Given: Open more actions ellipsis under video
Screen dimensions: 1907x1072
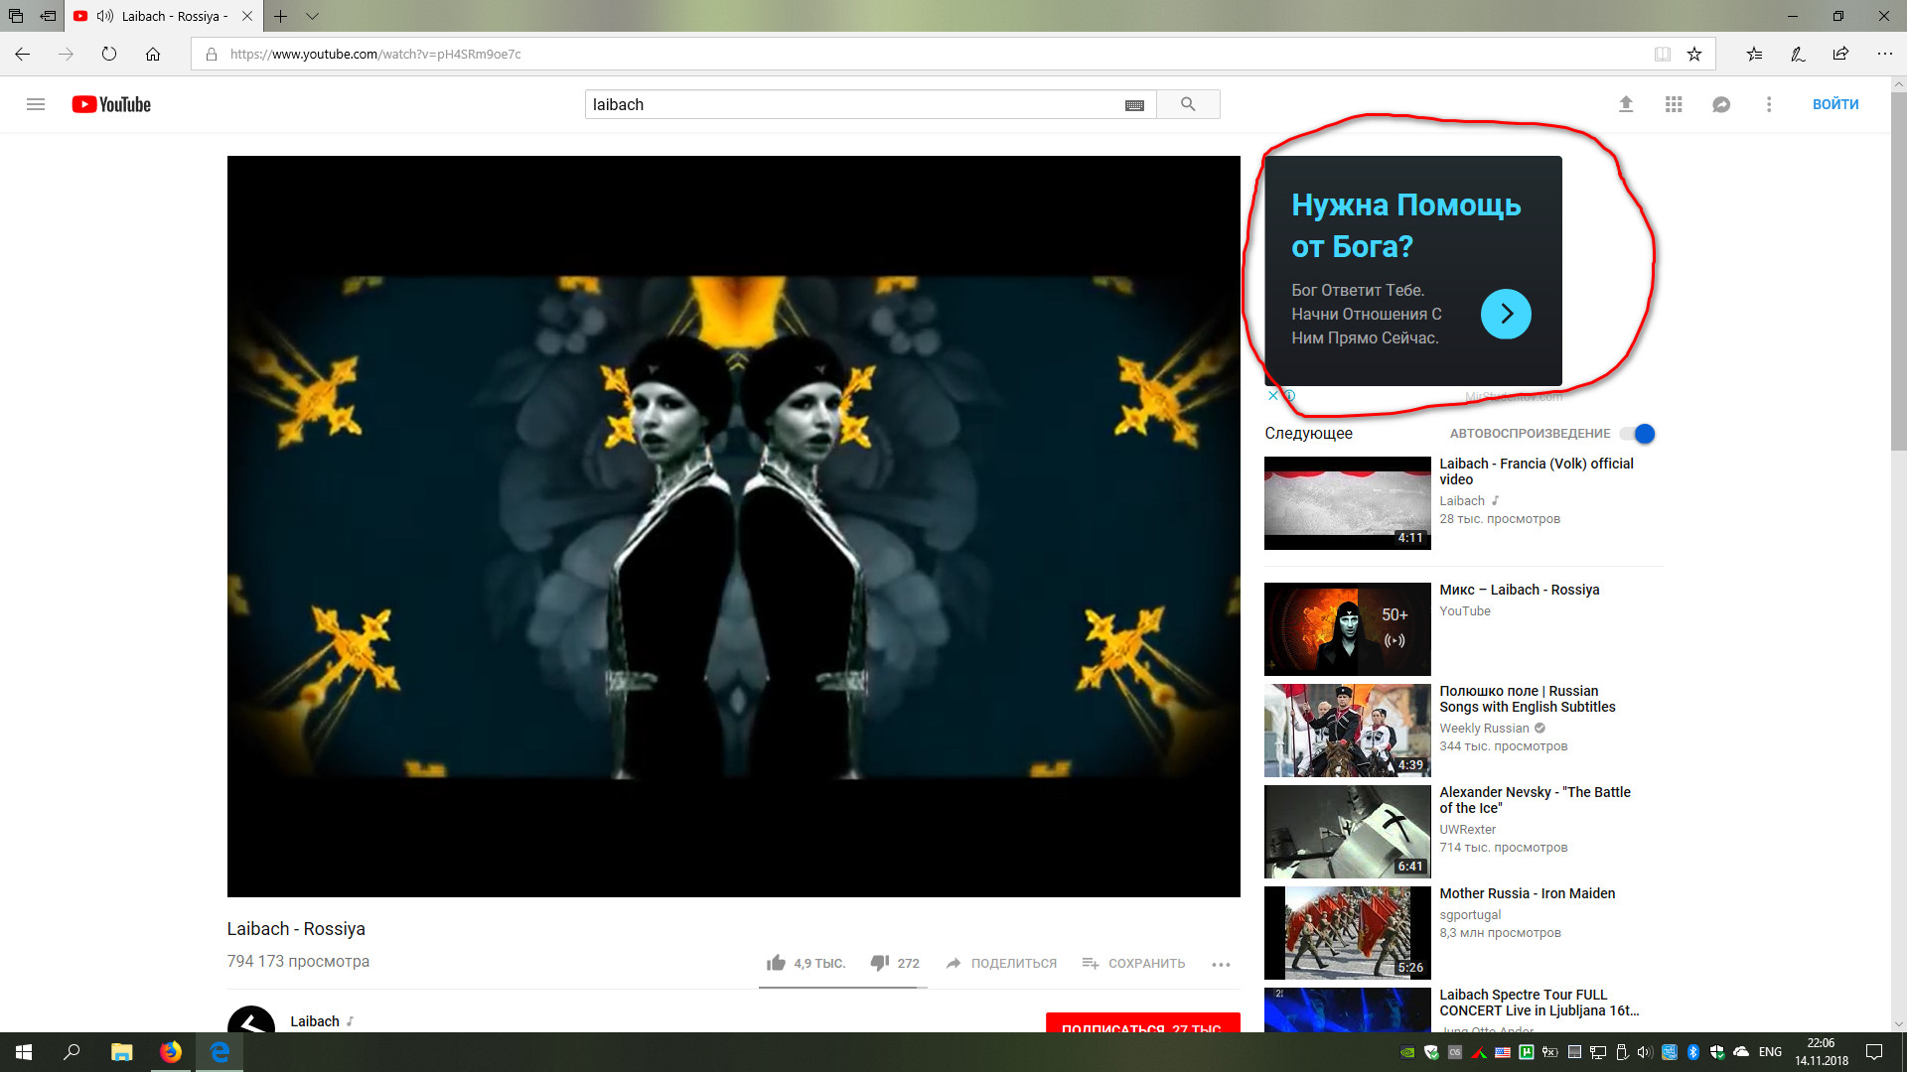Looking at the screenshot, I should [1221, 964].
